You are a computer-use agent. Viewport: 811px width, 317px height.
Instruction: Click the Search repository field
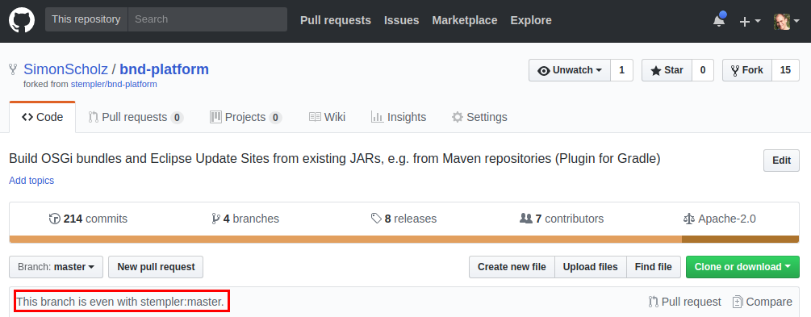[207, 19]
